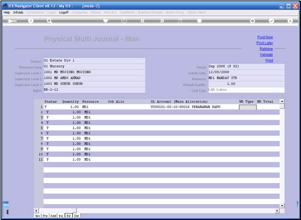Click the Status column header

pyautogui.click(x=50, y=101)
